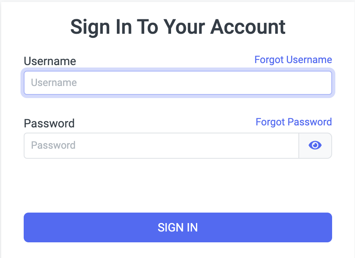Show password using the eye icon
355x258 pixels.
click(315, 145)
